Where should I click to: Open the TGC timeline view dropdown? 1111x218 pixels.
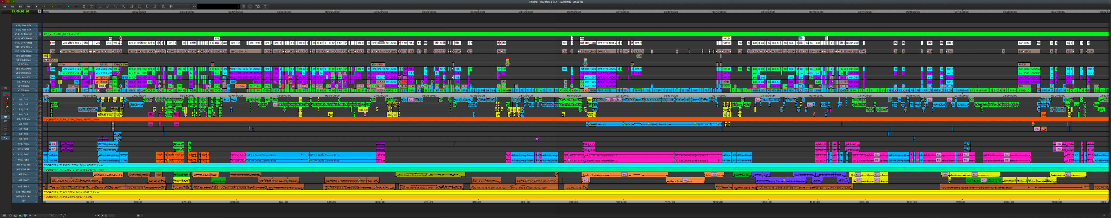[53, 215]
